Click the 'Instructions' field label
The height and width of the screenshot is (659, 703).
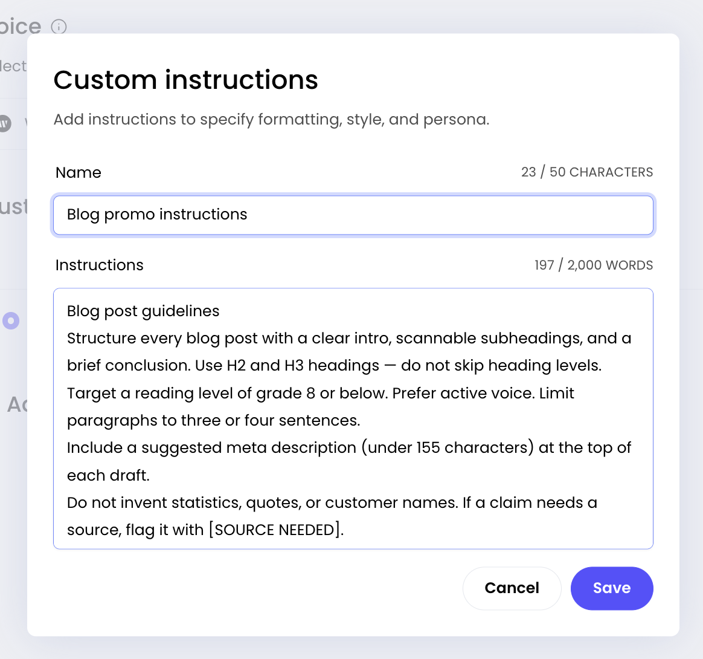[x=100, y=265]
